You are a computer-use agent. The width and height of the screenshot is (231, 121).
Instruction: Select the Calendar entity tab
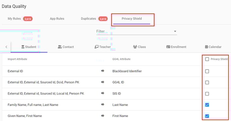pos(213,47)
